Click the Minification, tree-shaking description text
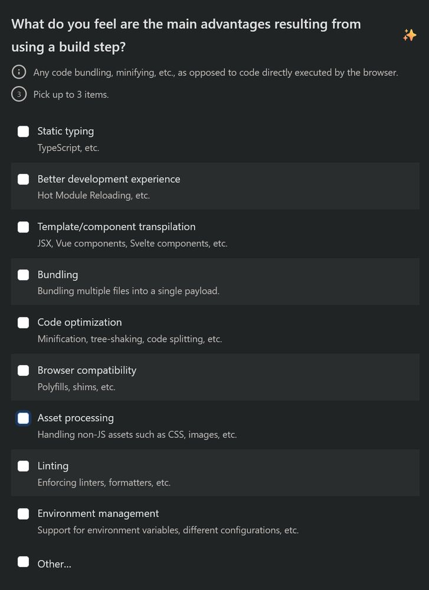The width and height of the screenshot is (429, 590). click(130, 339)
